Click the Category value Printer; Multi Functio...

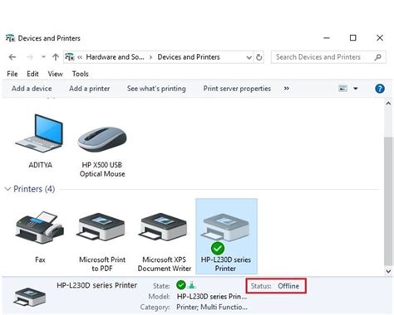[x=212, y=308]
